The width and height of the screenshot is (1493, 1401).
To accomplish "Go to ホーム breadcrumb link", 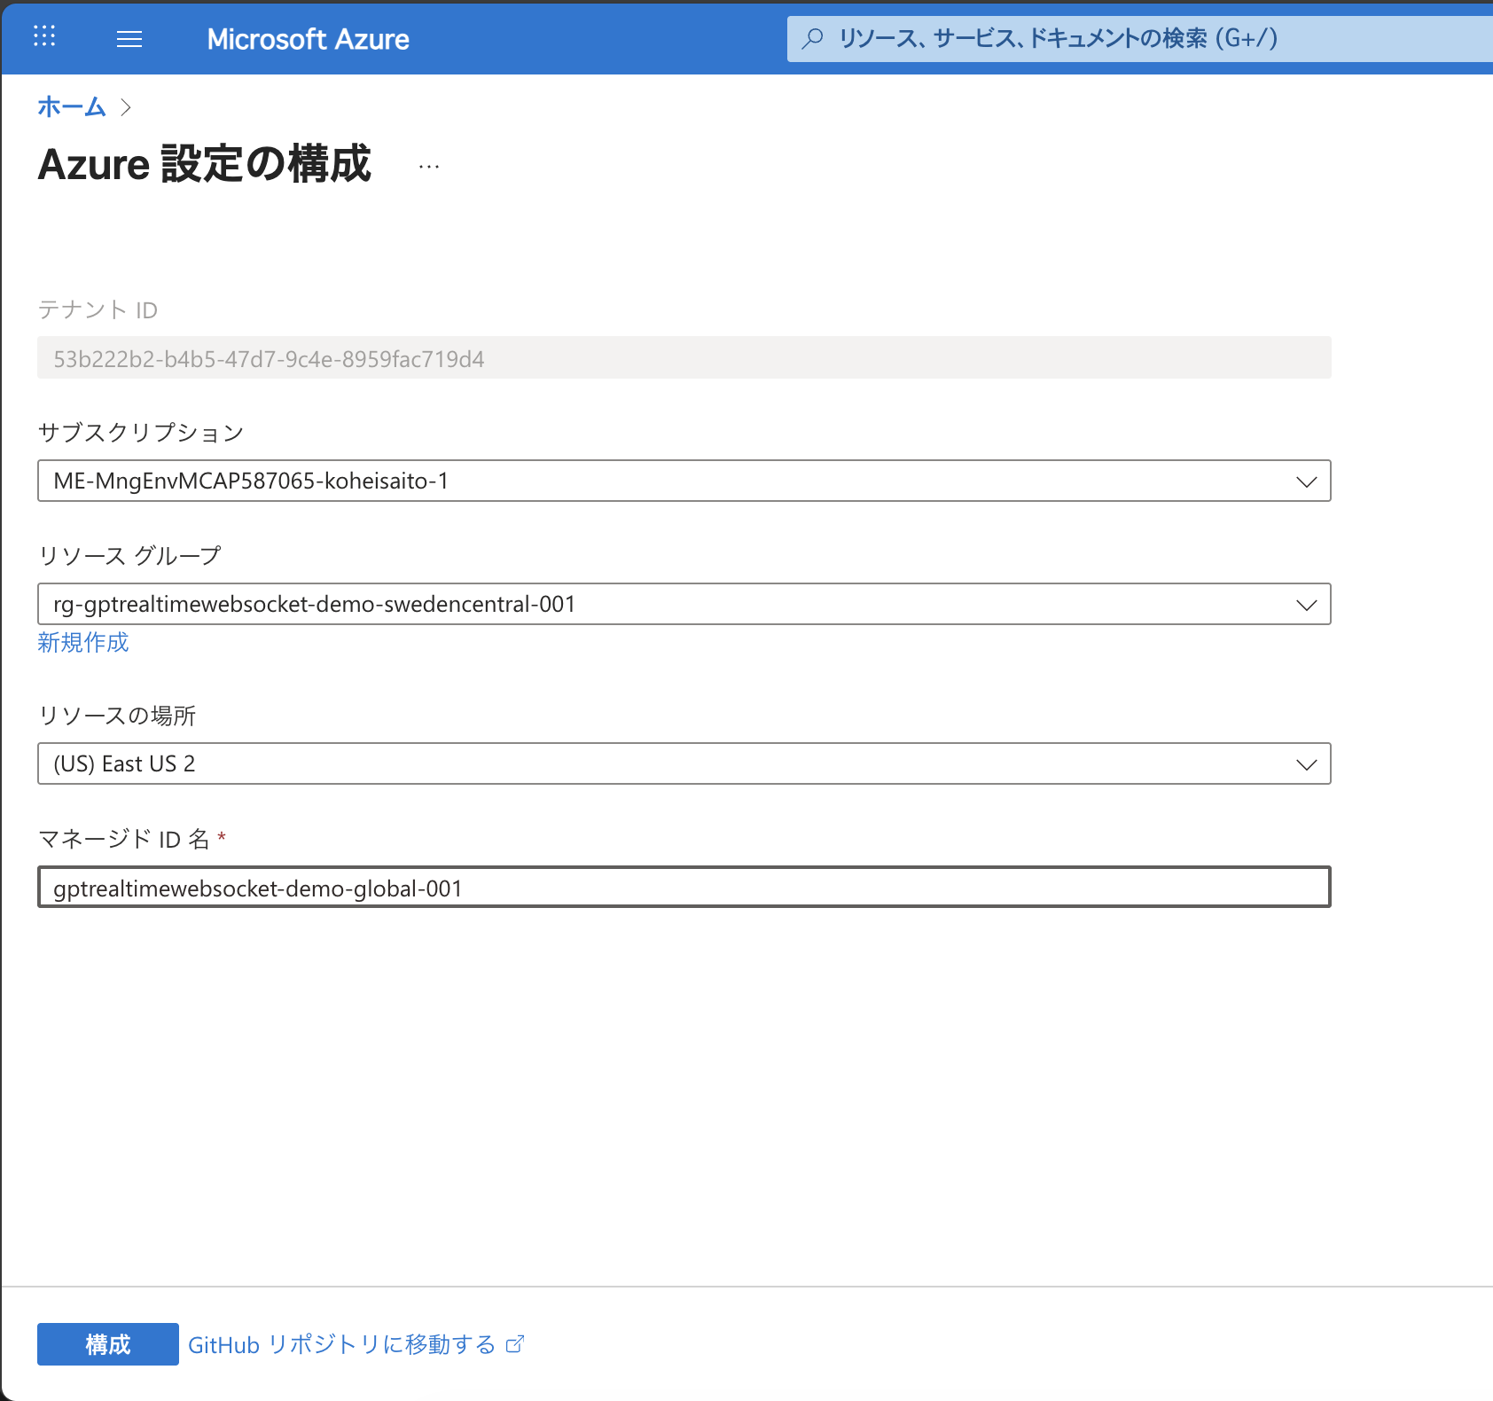I will [72, 107].
